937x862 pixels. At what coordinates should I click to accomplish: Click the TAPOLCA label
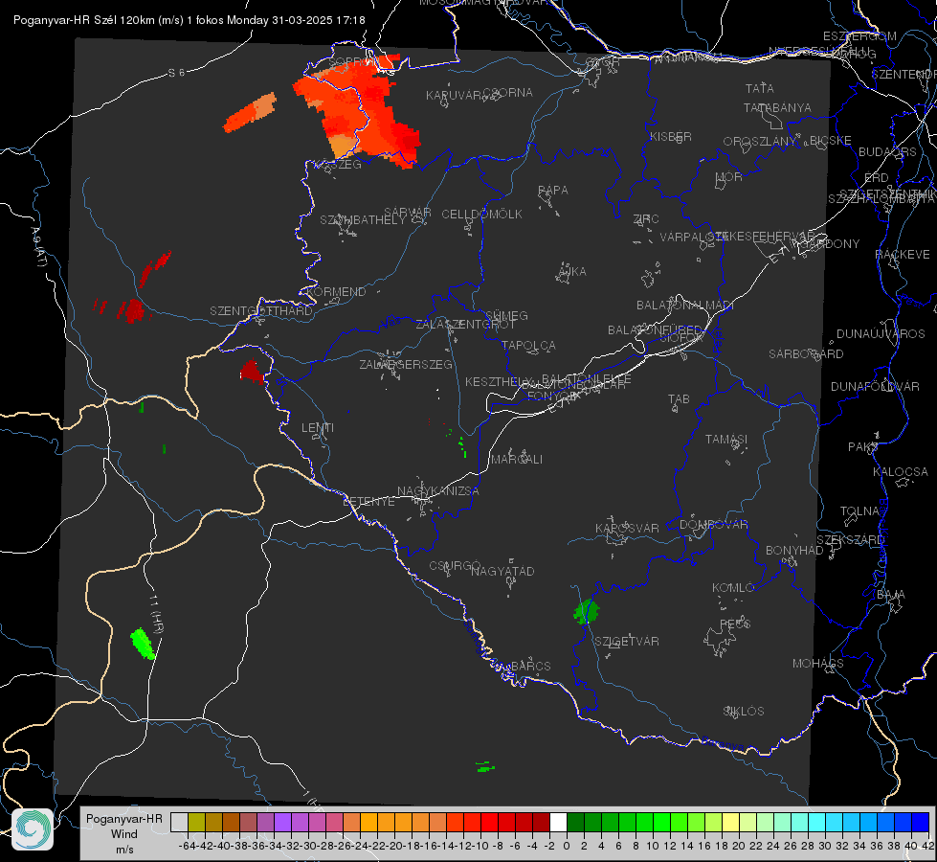click(528, 345)
